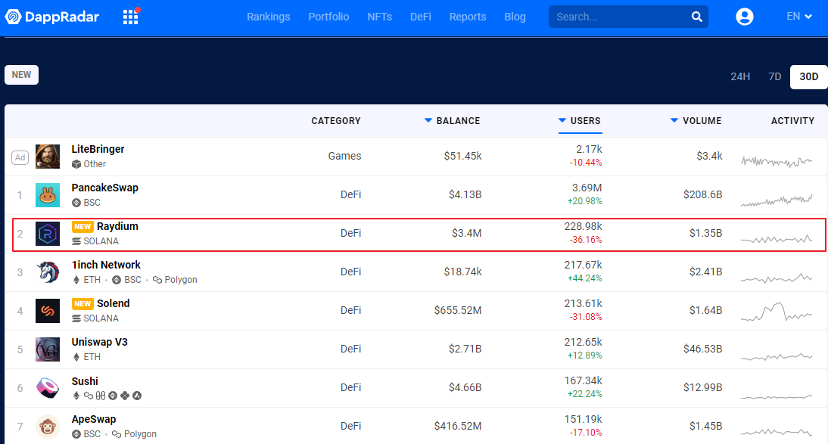828x444 pixels.
Task: Click the Sushi logo icon
Action: [48, 387]
